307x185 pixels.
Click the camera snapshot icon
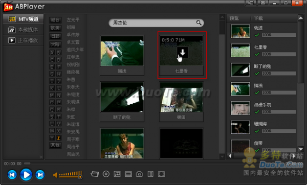click(139, 174)
